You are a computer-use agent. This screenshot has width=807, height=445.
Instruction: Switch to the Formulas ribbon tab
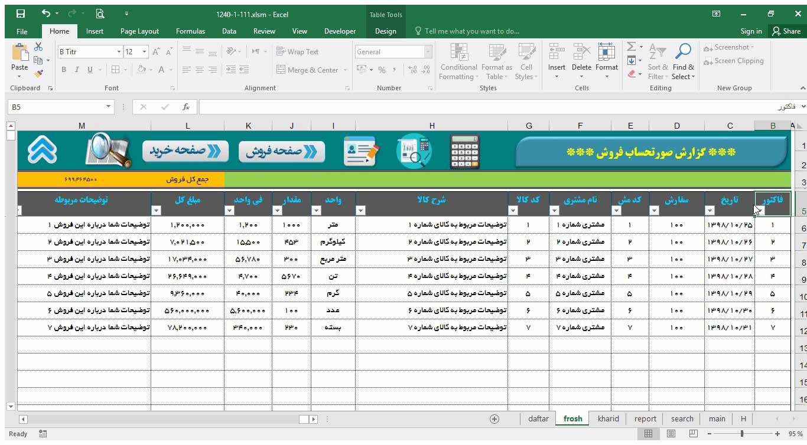190,31
